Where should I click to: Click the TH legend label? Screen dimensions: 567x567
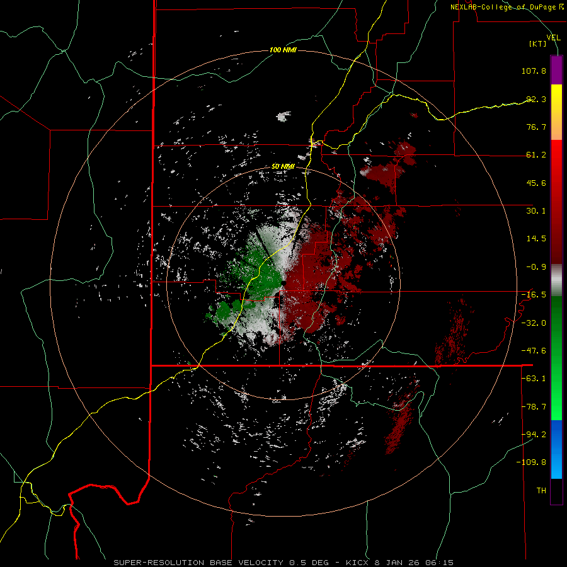(x=541, y=491)
